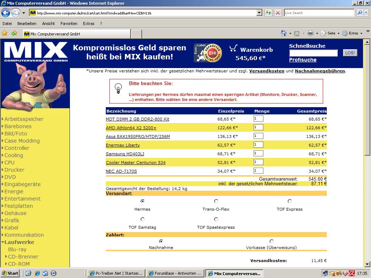371x278 pixels.
Task: Select TOF Samstag shipping option
Action: point(142,219)
